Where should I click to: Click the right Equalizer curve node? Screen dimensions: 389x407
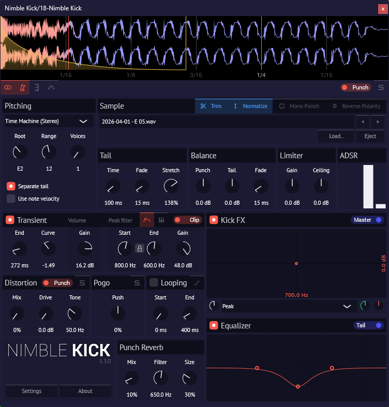[332, 368]
